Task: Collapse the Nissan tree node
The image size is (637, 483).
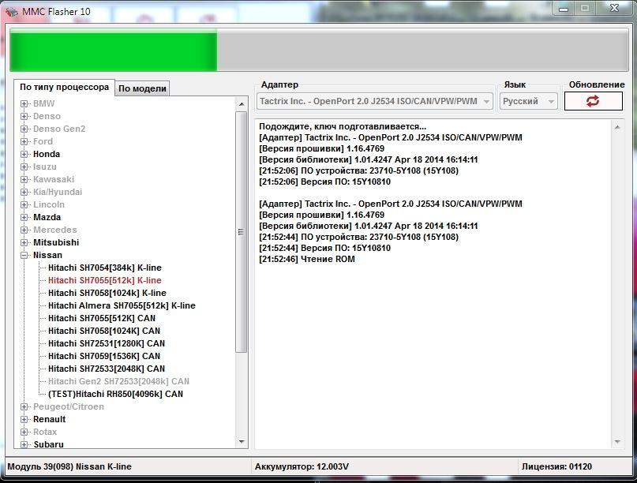Action: 24,255
